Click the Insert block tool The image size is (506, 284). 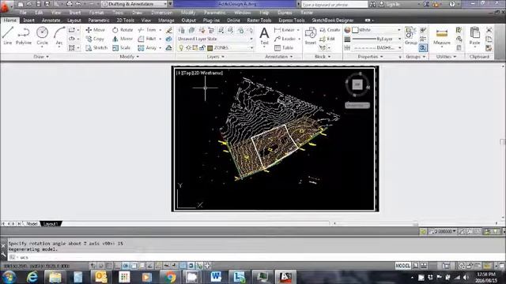[x=311, y=35]
